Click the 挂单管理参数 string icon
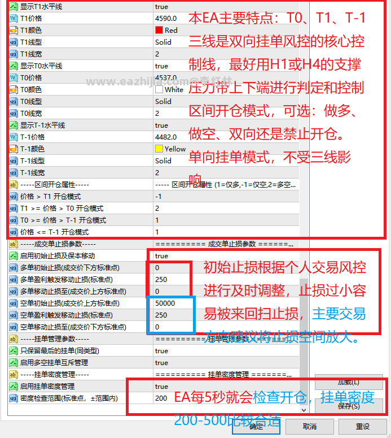This screenshot has width=391, height=438. coord(14,339)
